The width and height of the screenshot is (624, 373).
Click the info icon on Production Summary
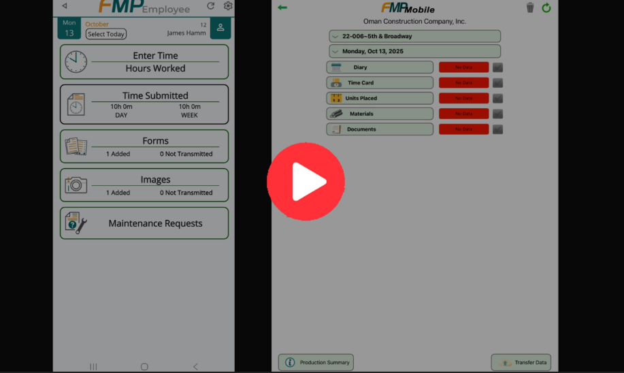point(290,362)
